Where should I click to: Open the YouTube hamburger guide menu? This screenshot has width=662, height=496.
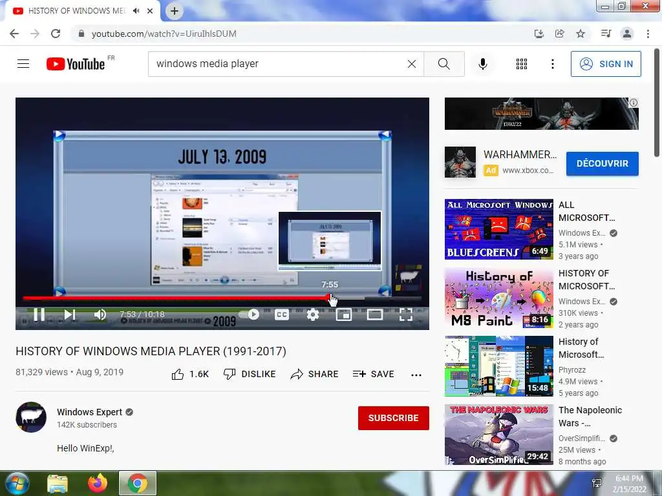coord(23,64)
